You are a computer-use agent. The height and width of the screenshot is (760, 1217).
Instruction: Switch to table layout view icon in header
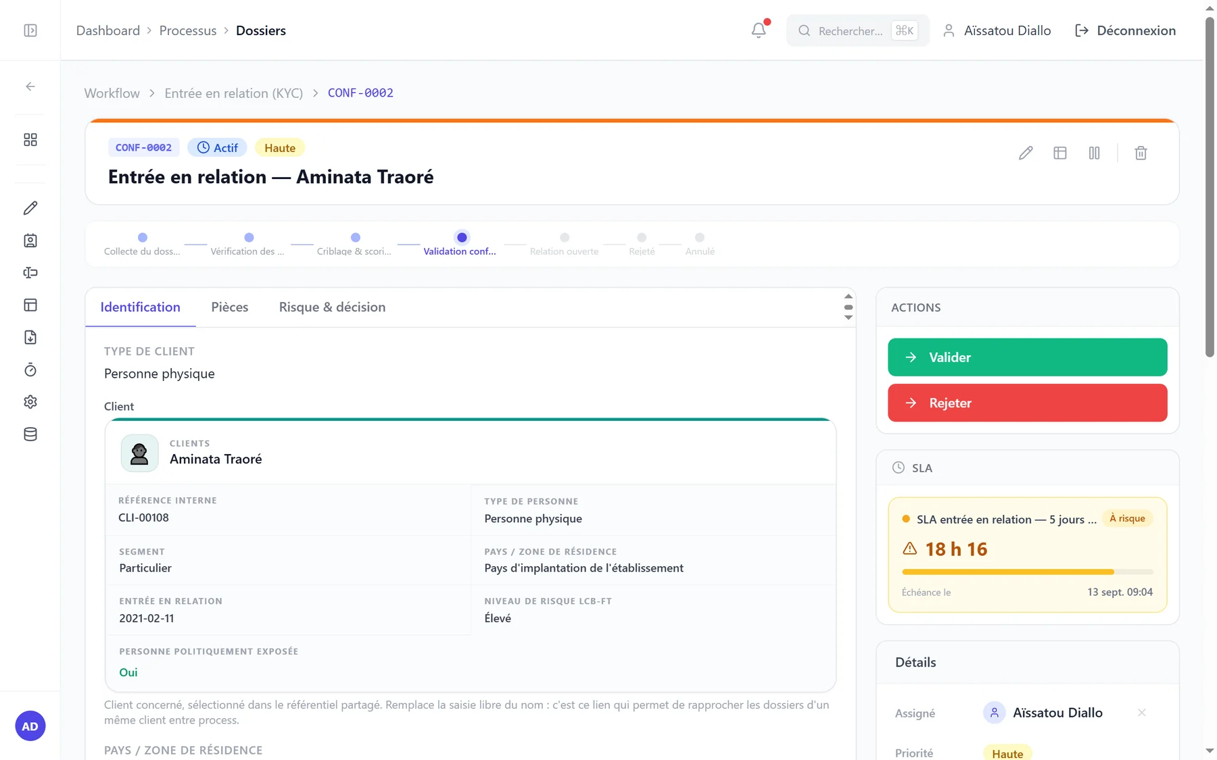1060,153
